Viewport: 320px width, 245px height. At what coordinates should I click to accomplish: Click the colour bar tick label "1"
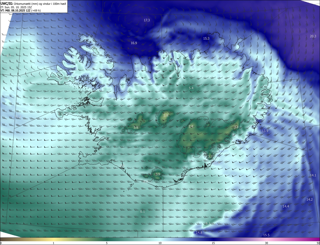tap(53, 243)
